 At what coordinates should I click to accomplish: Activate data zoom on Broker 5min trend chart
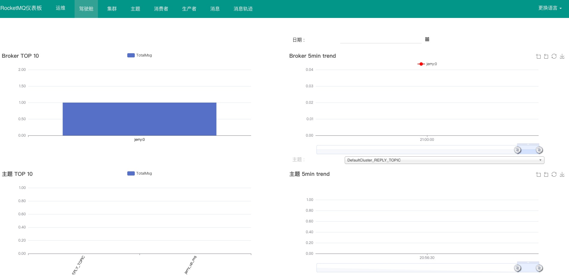[538, 56]
